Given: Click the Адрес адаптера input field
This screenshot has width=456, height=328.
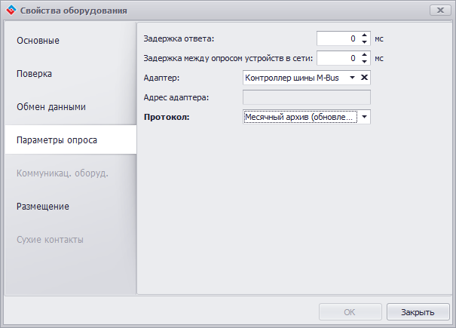Looking at the screenshot, I should pyautogui.click(x=306, y=97).
